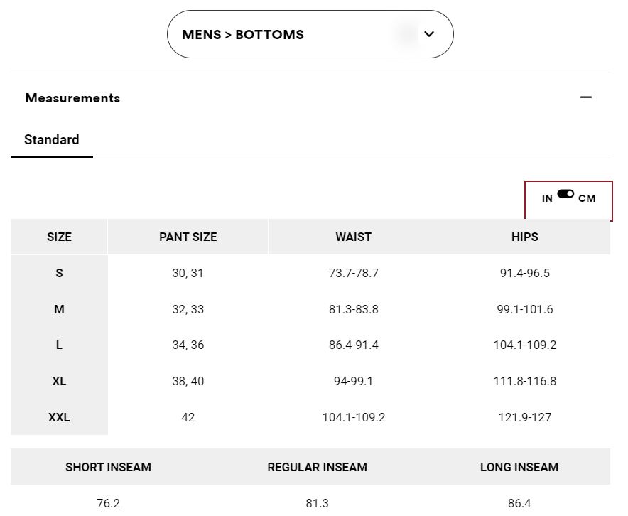Click the PANT SIZE column header
The width and height of the screenshot is (628, 516).
(188, 237)
